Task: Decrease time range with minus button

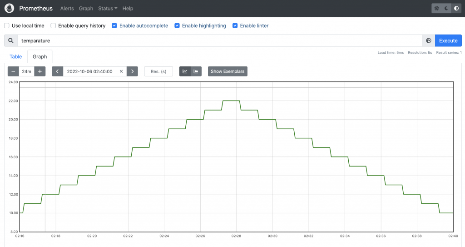Action: click(x=13, y=71)
